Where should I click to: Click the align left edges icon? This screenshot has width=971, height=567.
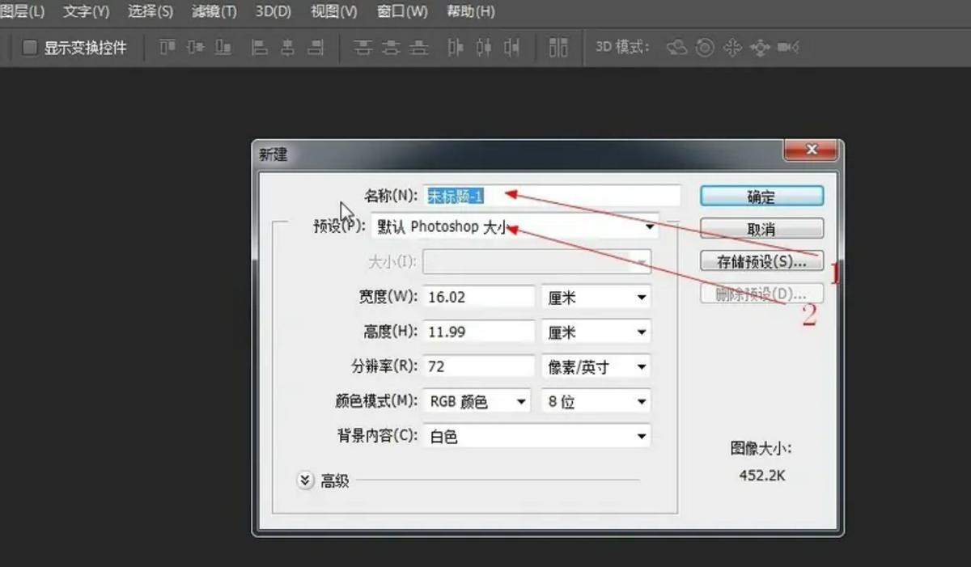261,48
